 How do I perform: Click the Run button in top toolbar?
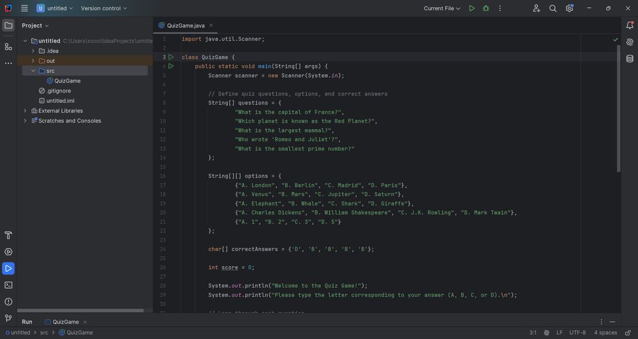[x=471, y=8]
